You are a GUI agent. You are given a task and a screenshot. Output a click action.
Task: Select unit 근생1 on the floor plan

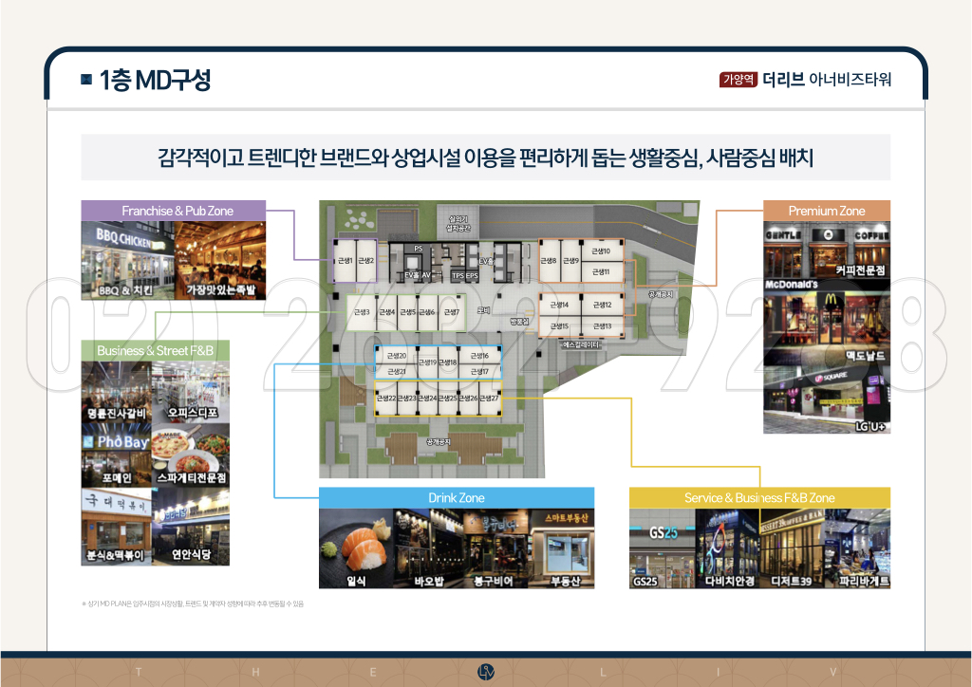click(x=345, y=261)
